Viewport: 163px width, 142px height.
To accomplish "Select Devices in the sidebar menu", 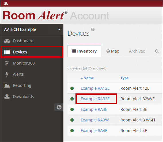I will (x=32, y=52).
